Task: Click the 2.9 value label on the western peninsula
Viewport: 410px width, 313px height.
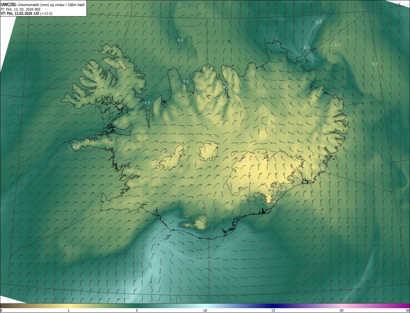Action: click(x=76, y=147)
